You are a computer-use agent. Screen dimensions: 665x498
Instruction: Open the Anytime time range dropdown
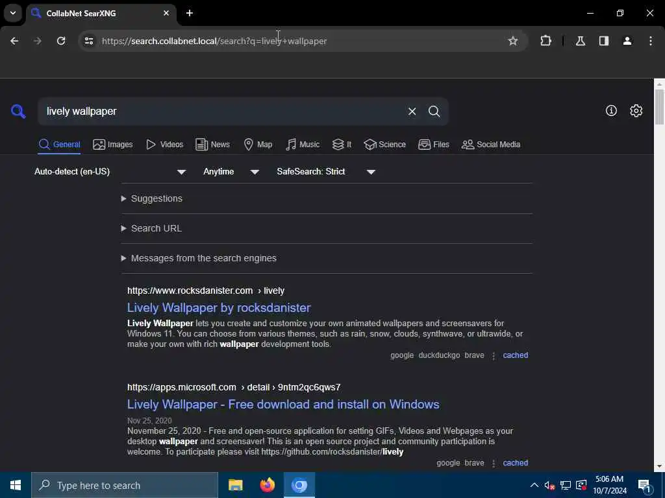[231, 171]
